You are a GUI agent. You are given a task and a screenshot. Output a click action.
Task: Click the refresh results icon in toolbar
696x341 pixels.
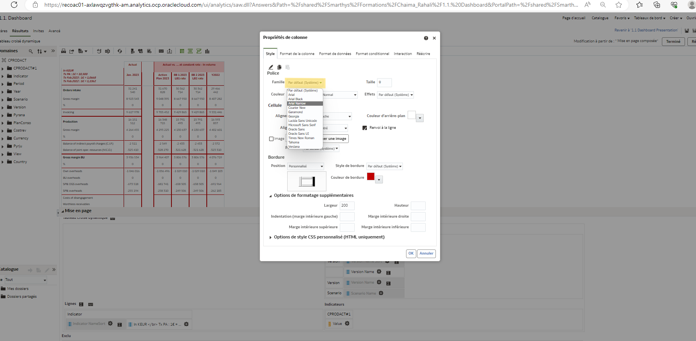pos(120,51)
